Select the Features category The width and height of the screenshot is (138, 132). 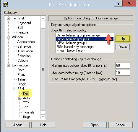(24, 32)
